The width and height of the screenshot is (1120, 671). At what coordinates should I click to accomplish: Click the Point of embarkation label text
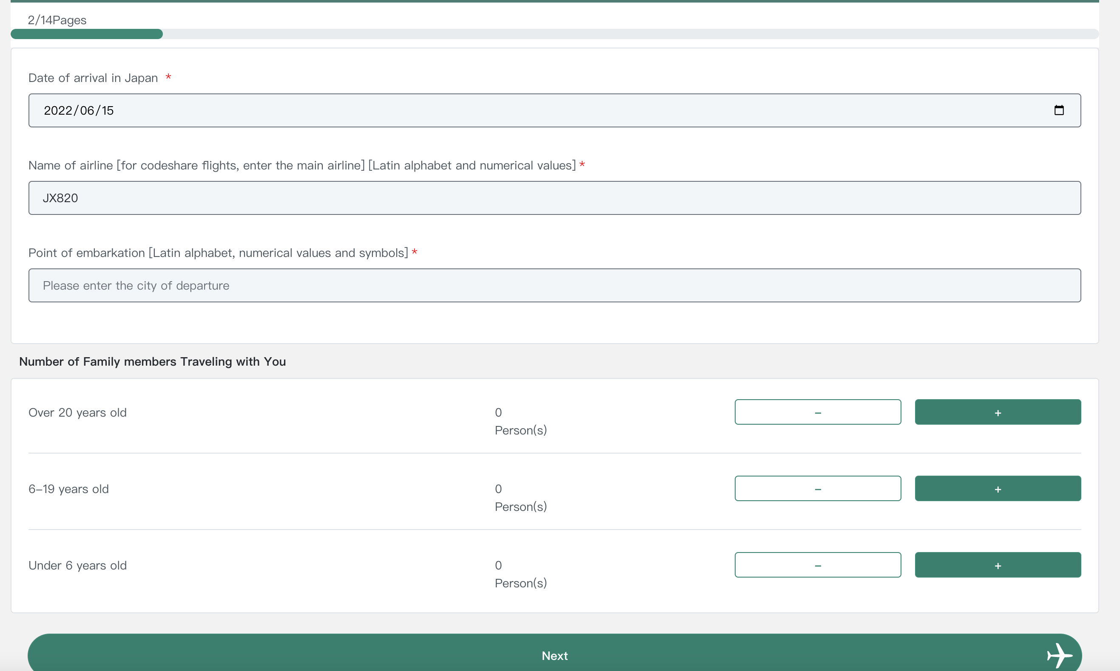[218, 253]
